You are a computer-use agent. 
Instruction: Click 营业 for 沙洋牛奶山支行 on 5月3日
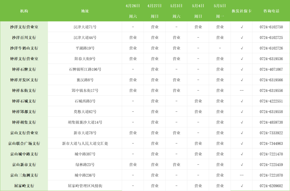pyautogui.click(x=176, y=48)
